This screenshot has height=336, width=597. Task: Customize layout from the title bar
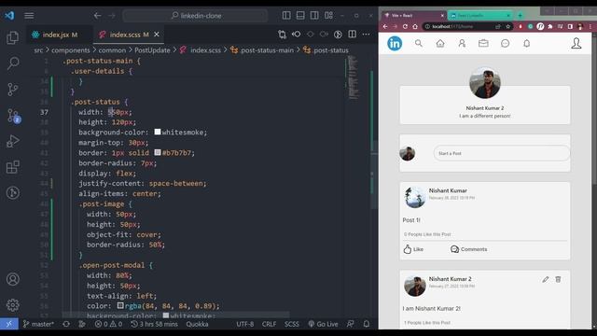[x=328, y=16]
